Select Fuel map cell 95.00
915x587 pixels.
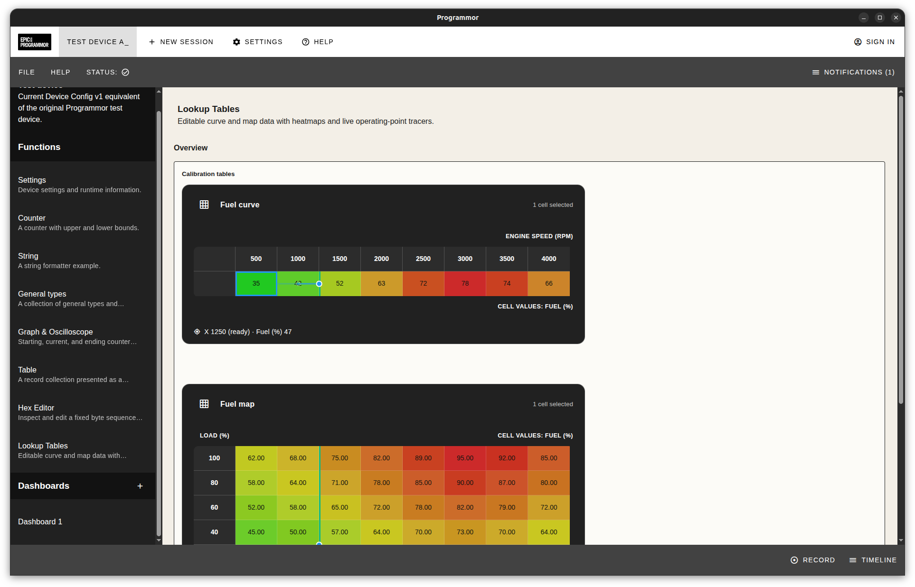465,458
